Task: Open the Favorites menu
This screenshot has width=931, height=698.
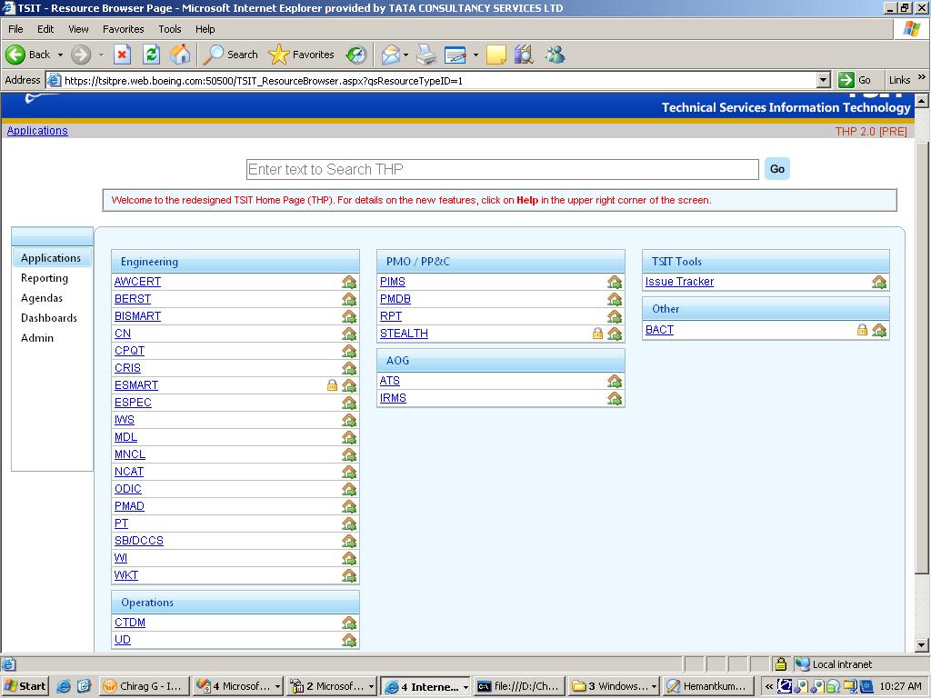Action: pyautogui.click(x=123, y=29)
